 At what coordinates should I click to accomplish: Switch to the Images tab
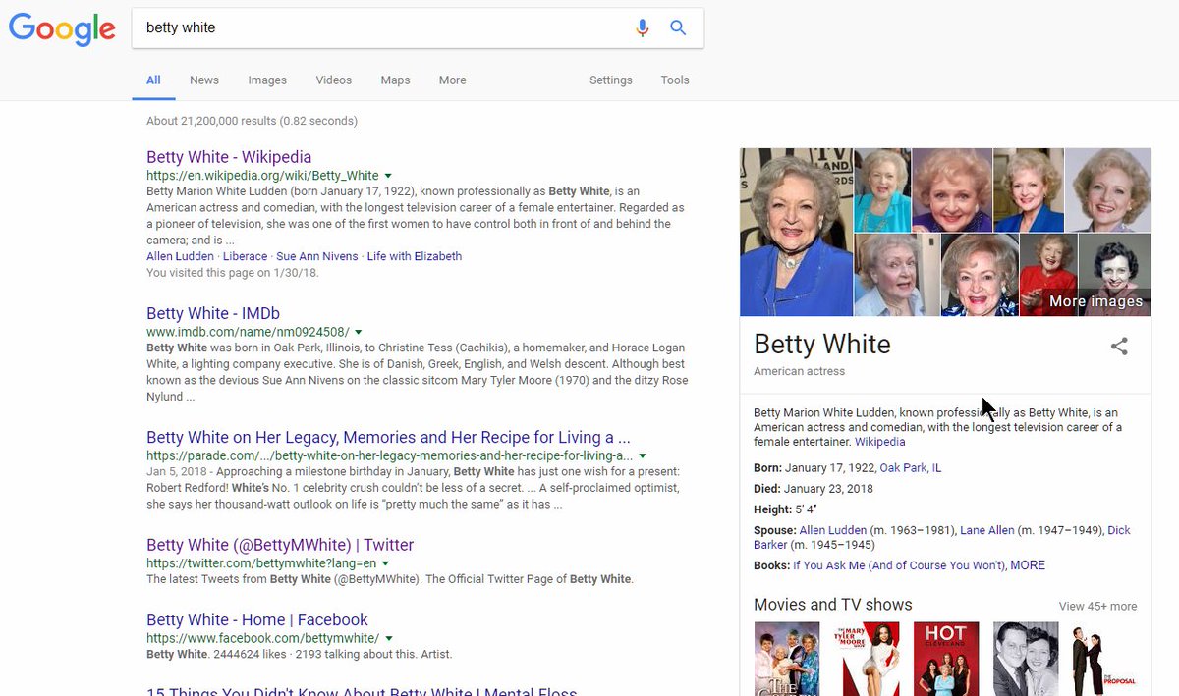coord(267,80)
